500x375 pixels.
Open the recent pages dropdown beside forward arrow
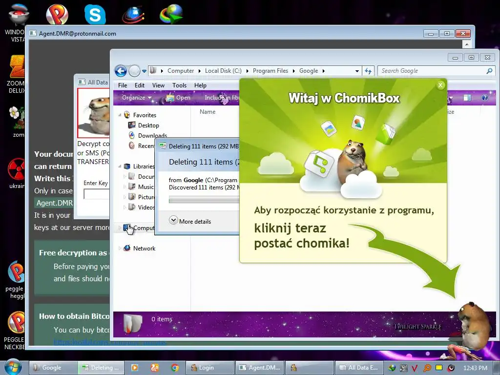(x=144, y=71)
